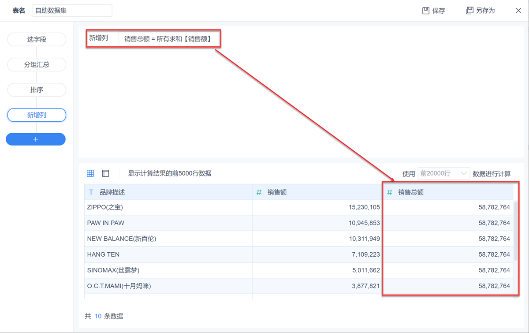Click the 销售额 column header
This screenshot has width=529, height=333.
coord(317,192)
